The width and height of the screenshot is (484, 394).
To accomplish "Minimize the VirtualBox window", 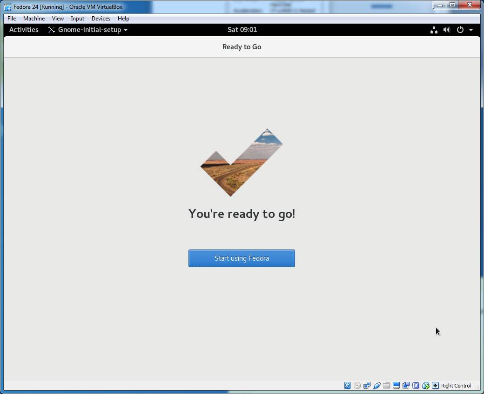I will [439, 5].
